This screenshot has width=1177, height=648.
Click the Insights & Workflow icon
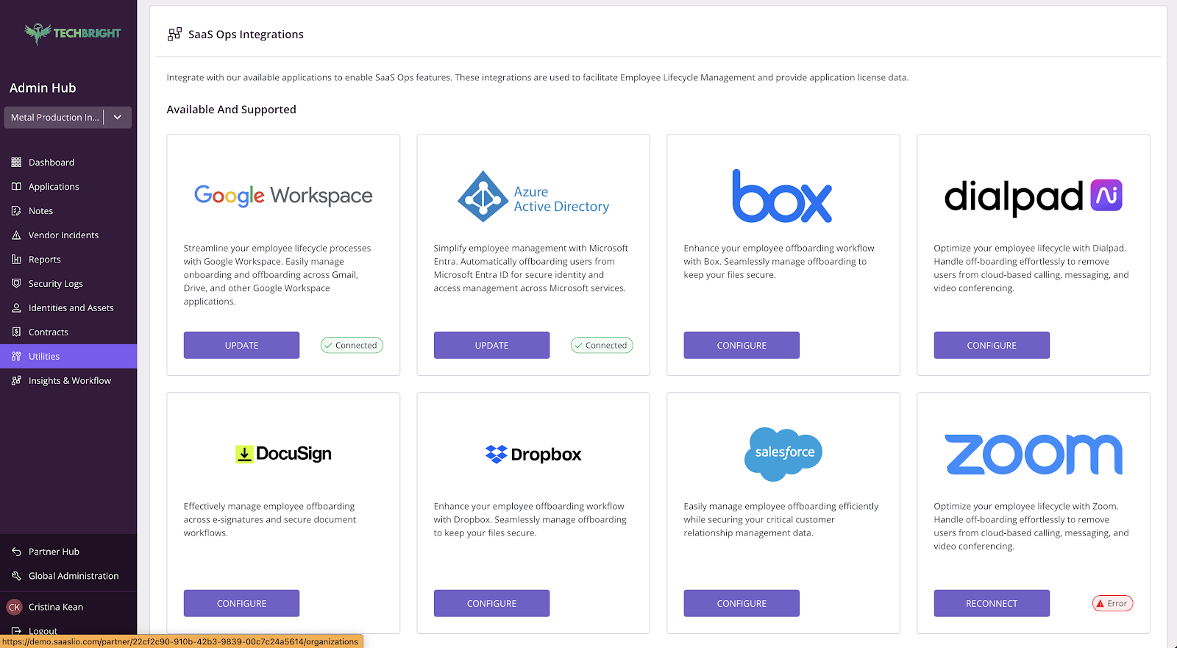(16, 381)
